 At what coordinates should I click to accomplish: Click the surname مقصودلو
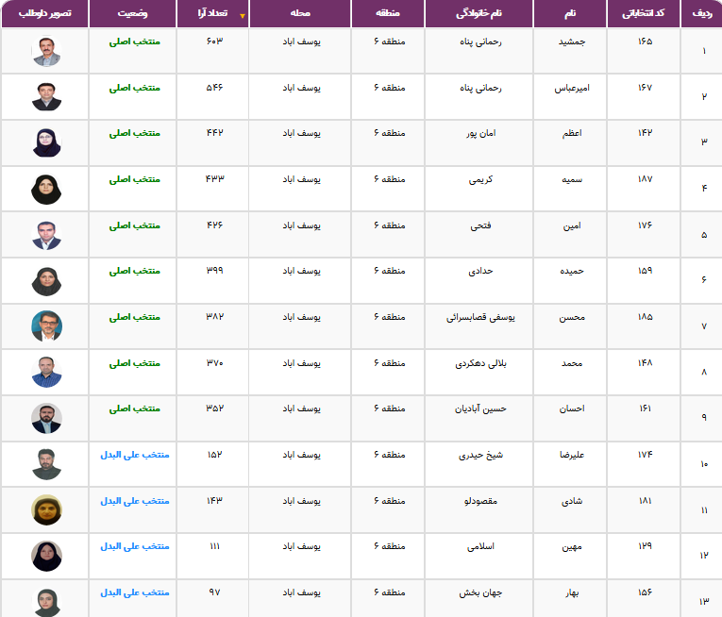(x=480, y=501)
